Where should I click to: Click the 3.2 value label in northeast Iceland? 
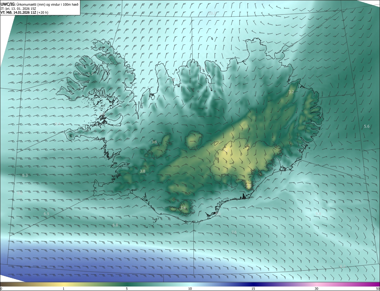pos(291,92)
